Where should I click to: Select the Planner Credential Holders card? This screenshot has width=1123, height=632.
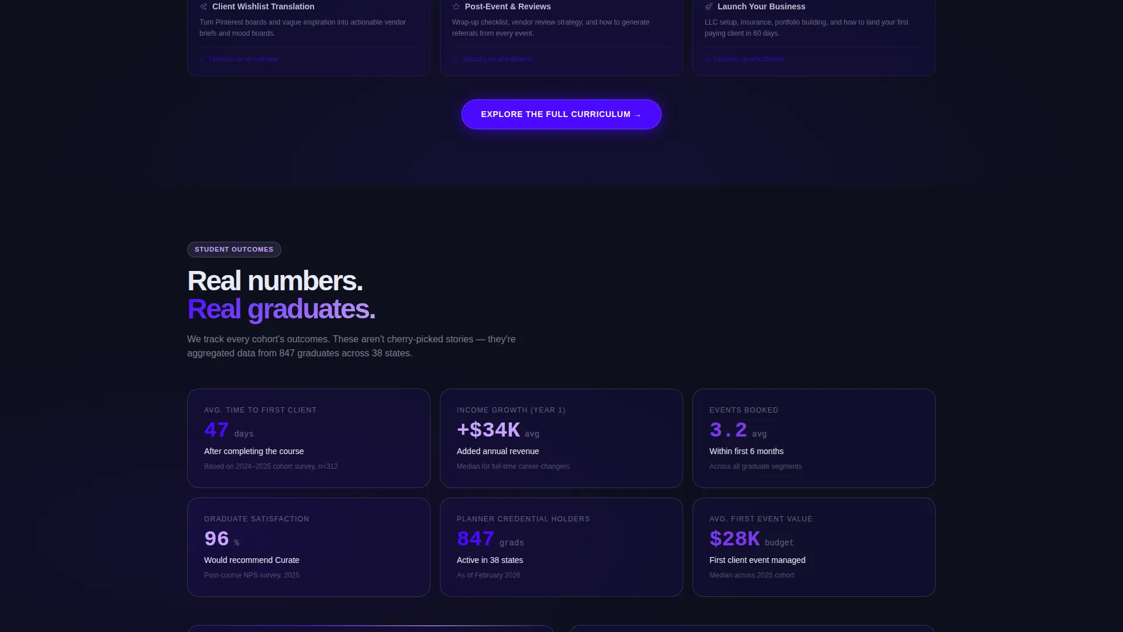pyautogui.click(x=561, y=547)
